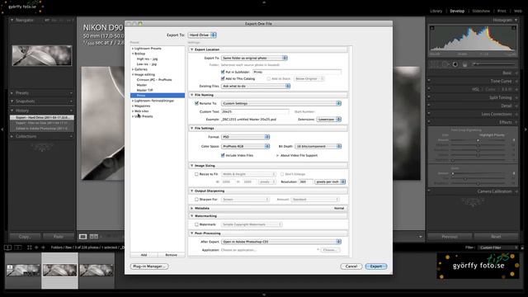Switch to the Develop module

(x=457, y=11)
